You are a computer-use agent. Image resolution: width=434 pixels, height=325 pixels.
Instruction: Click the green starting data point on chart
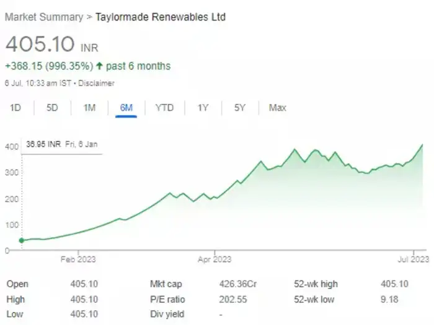point(22,240)
